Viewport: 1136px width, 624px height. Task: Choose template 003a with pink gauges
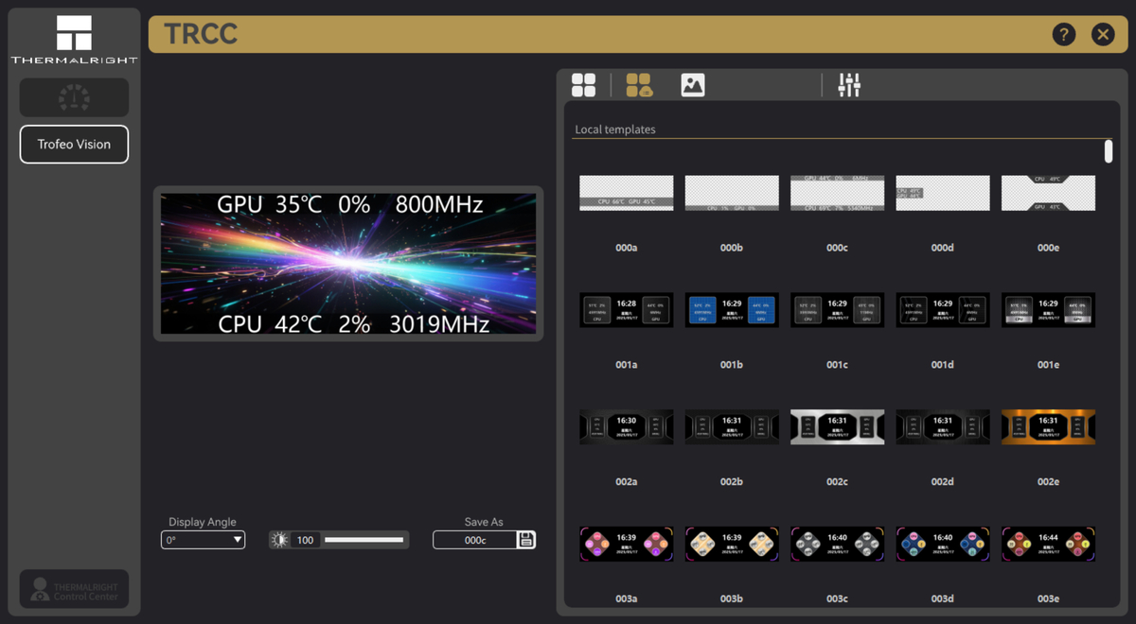(626, 545)
